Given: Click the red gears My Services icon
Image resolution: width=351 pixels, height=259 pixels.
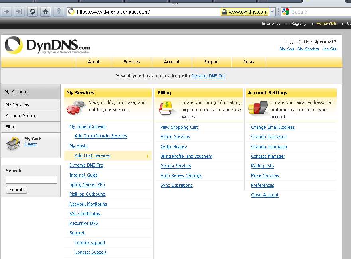Looking at the screenshot, I should click(76, 107).
